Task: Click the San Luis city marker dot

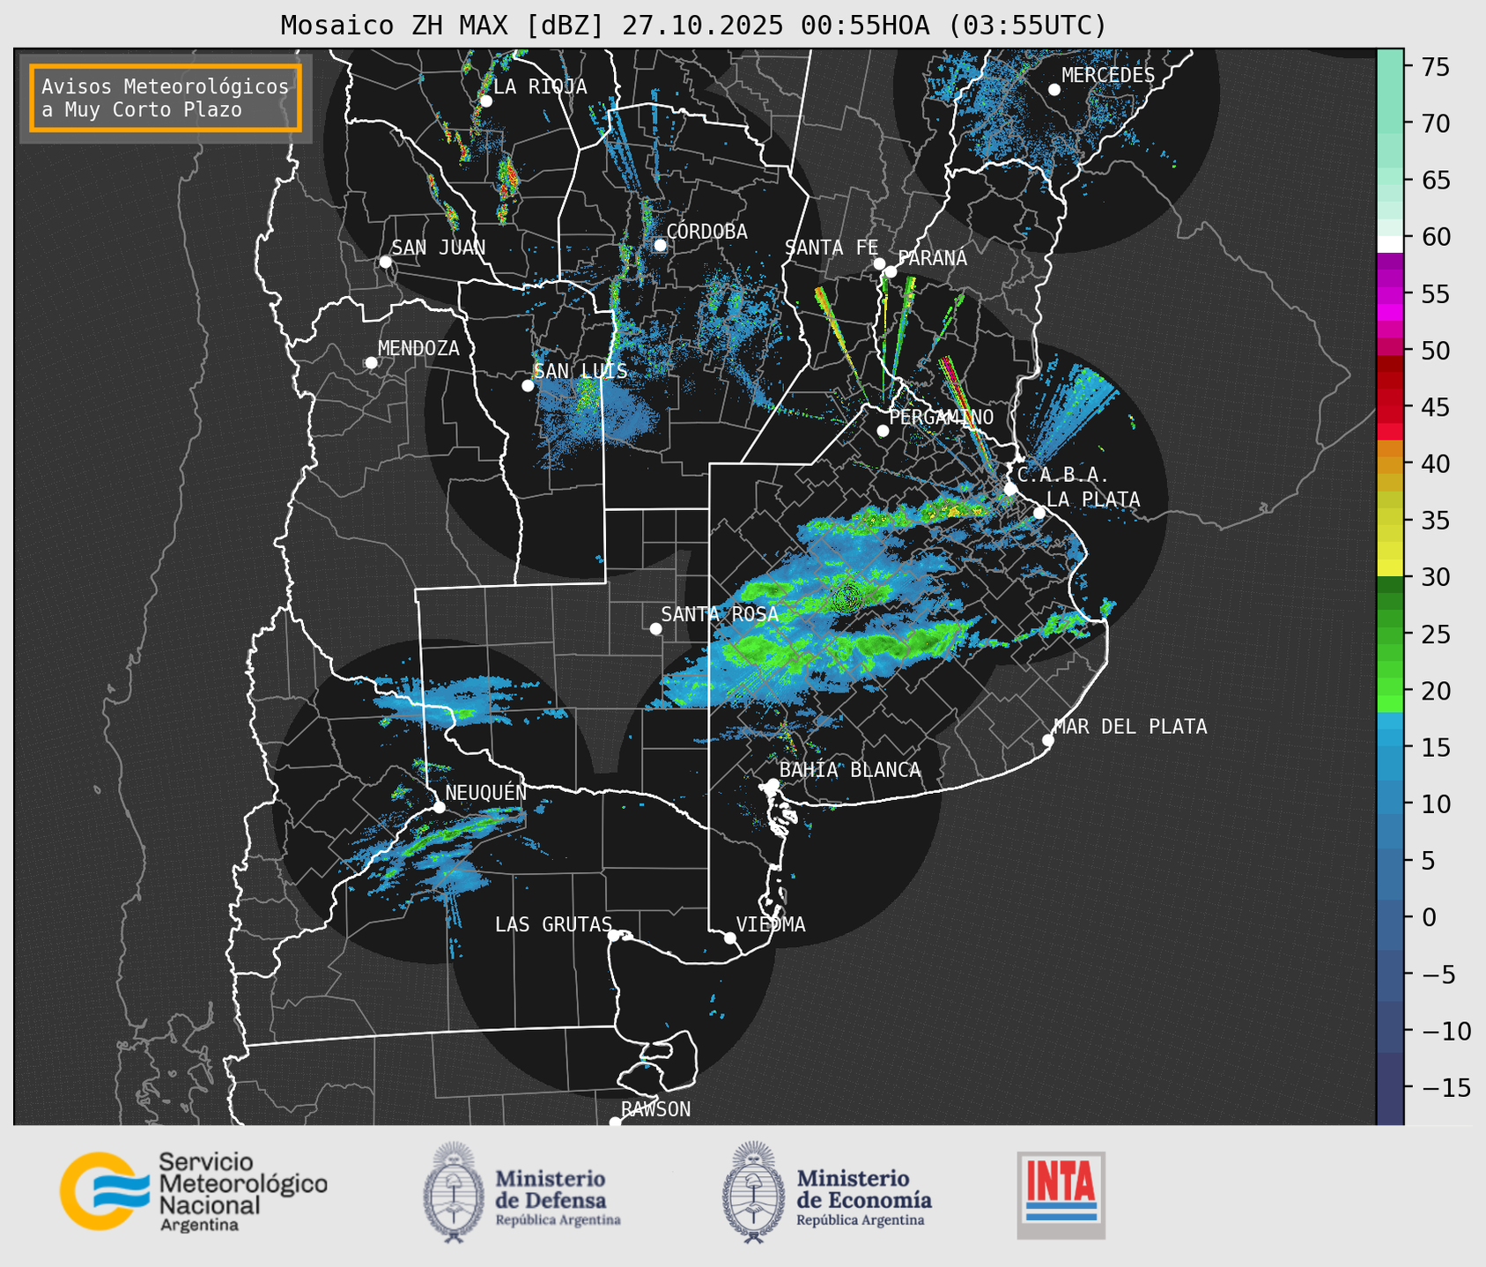Action: pyautogui.click(x=528, y=386)
